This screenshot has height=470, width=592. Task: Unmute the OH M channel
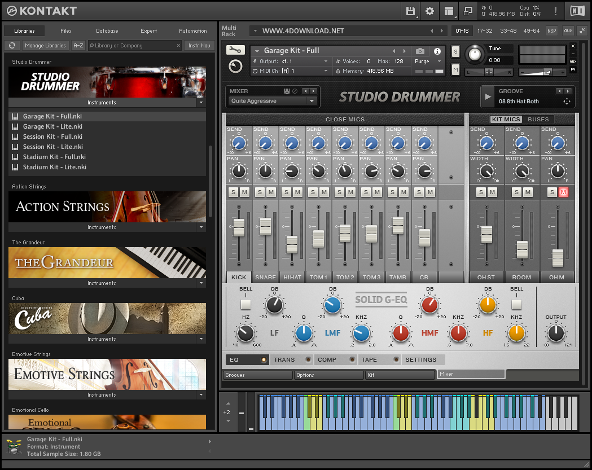coord(563,192)
